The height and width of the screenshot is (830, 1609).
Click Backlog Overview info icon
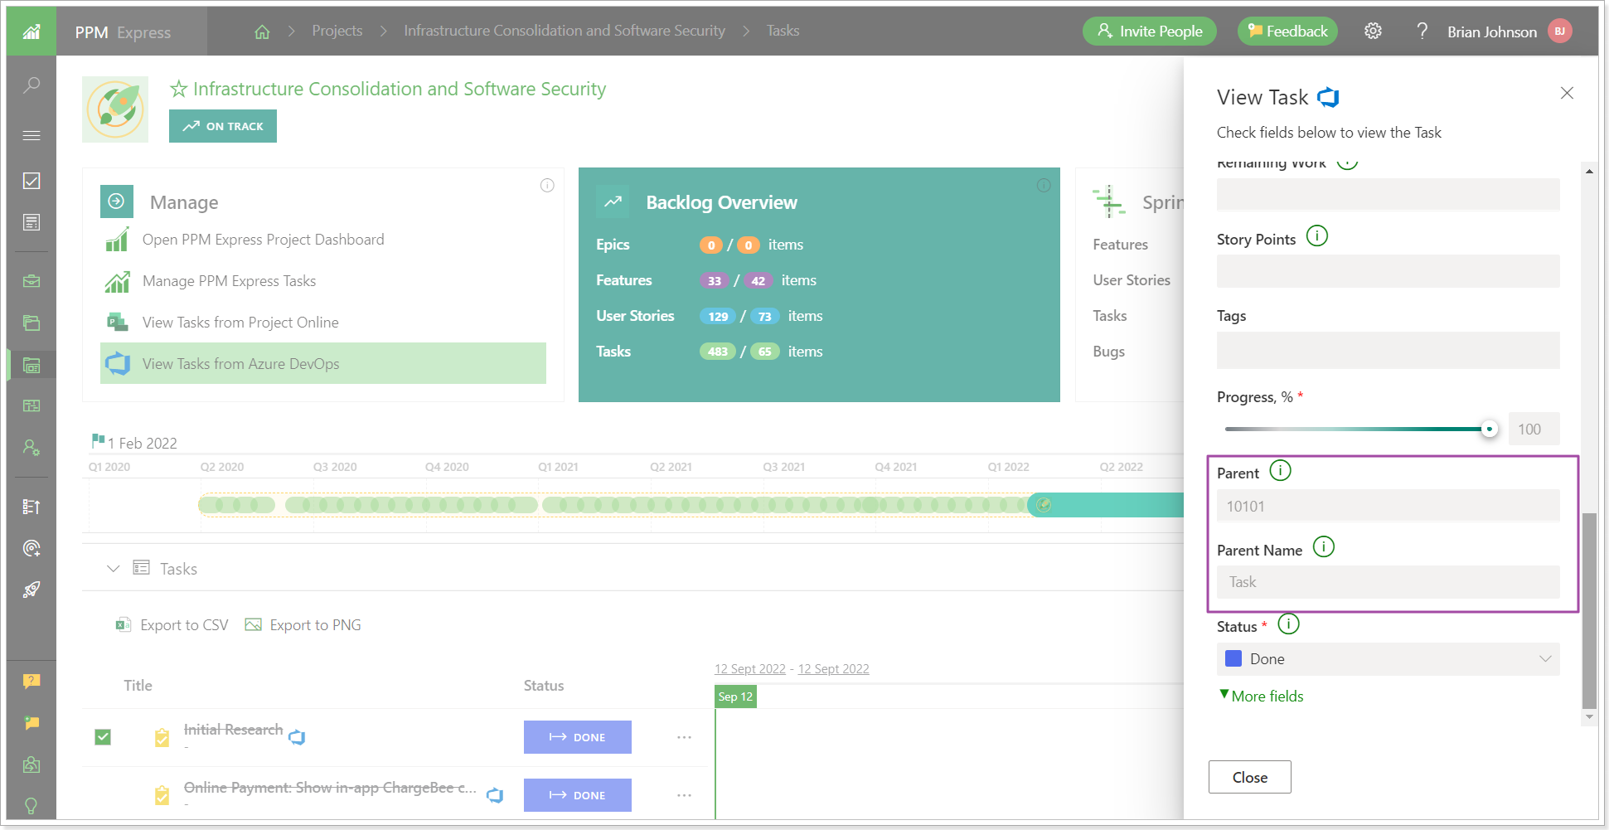point(1044,185)
